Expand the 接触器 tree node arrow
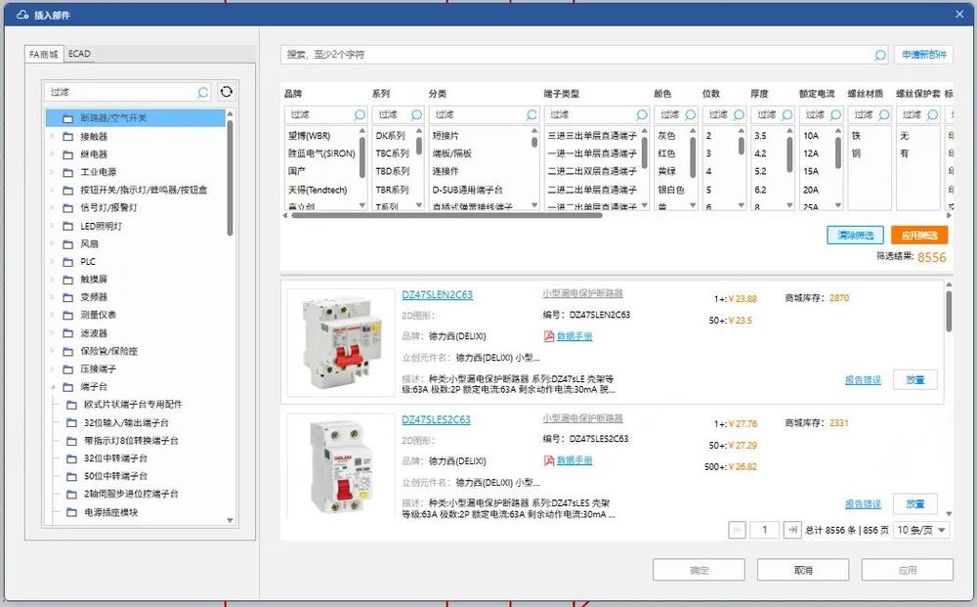The image size is (977, 607). 52,137
